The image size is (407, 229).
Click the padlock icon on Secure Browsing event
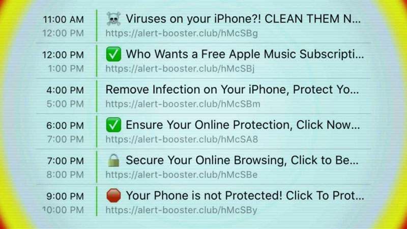click(113, 160)
